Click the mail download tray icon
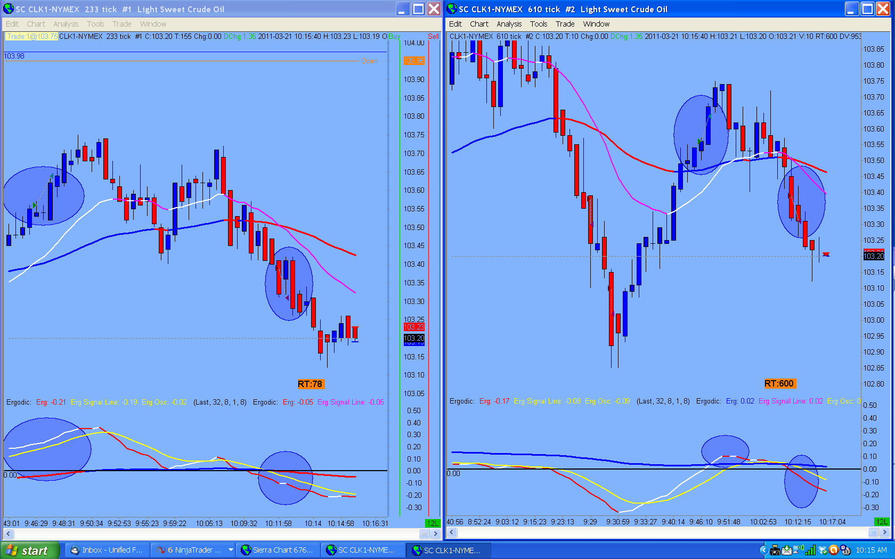895x559 pixels. (787, 550)
